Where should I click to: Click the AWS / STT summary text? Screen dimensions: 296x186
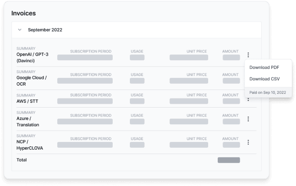point(27,101)
